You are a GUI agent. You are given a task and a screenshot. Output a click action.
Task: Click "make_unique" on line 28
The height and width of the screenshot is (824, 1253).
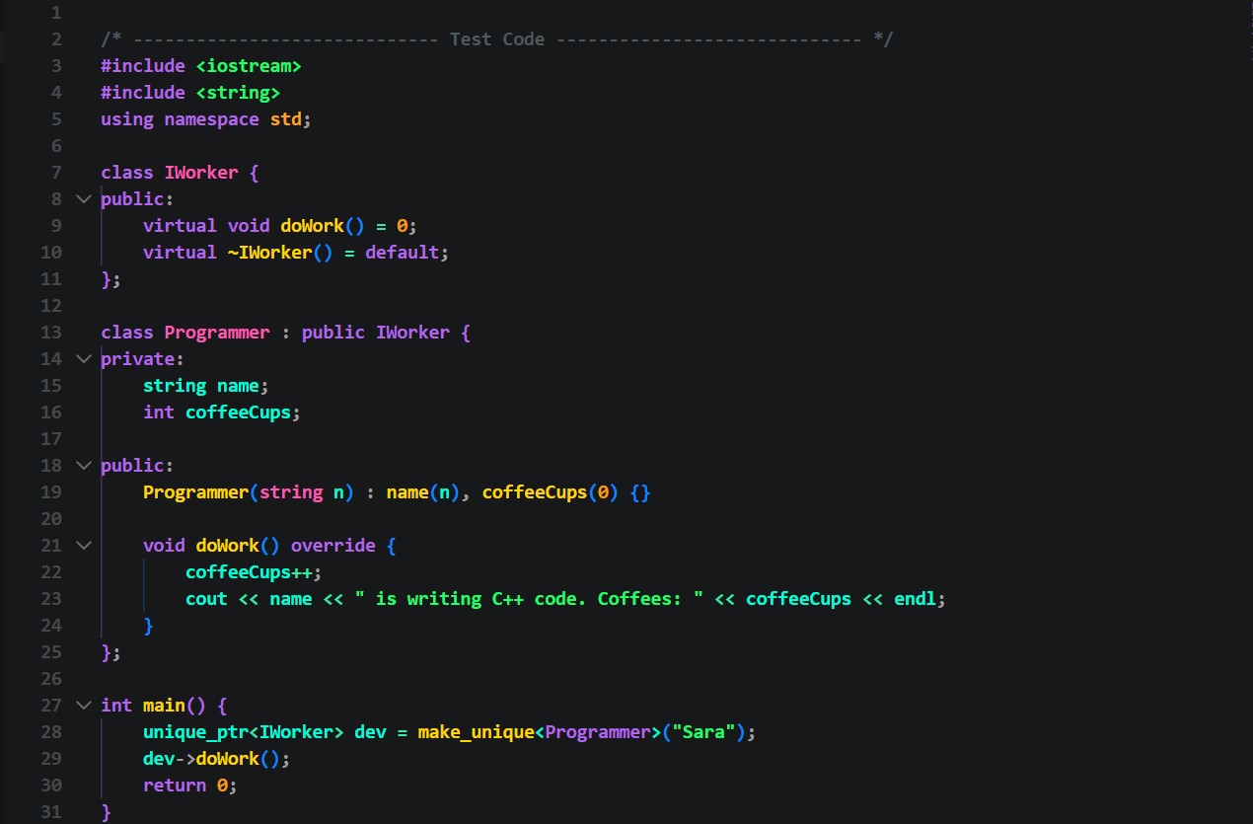pyautogui.click(x=476, y=732)
